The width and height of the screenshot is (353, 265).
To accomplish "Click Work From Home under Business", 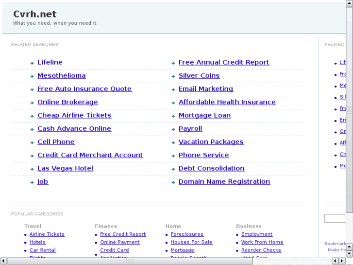I will (x=262, y=242).
